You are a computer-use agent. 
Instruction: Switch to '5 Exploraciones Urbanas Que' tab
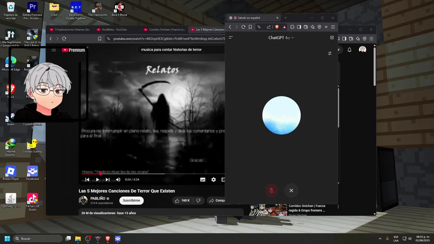coord(70,29)
